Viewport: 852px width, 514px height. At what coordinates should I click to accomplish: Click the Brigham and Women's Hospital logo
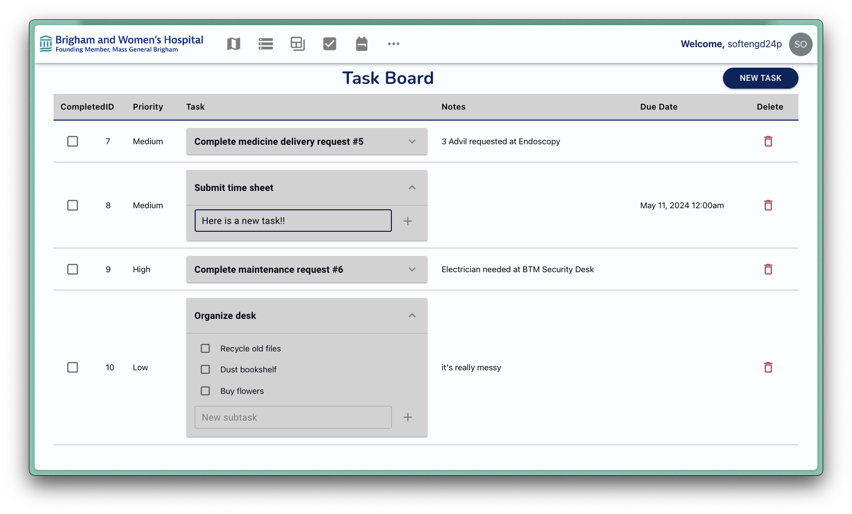[122, 44]
